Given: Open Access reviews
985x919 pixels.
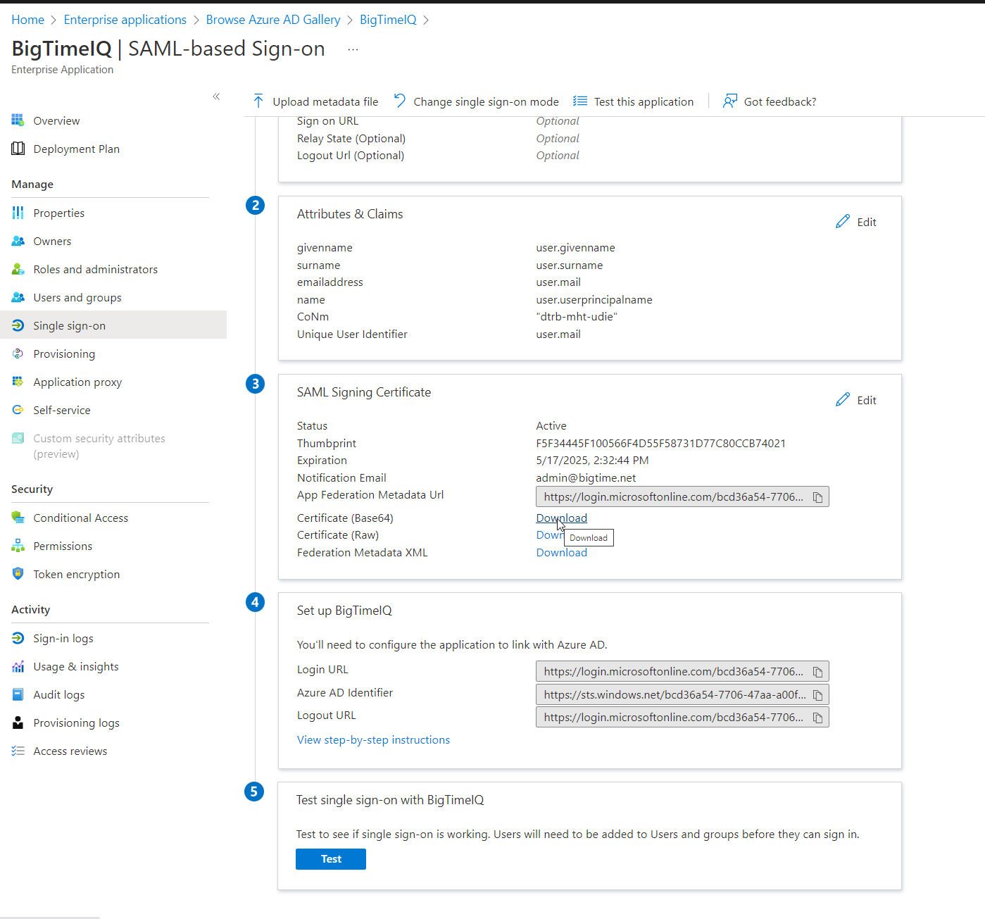Looking at the screenshot, I should tap(70, 751).
